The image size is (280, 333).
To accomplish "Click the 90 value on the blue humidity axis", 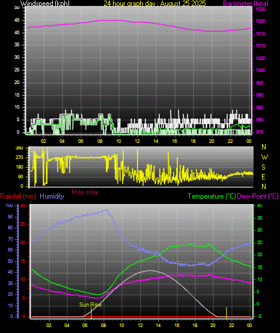I will (x=10, y=217).
